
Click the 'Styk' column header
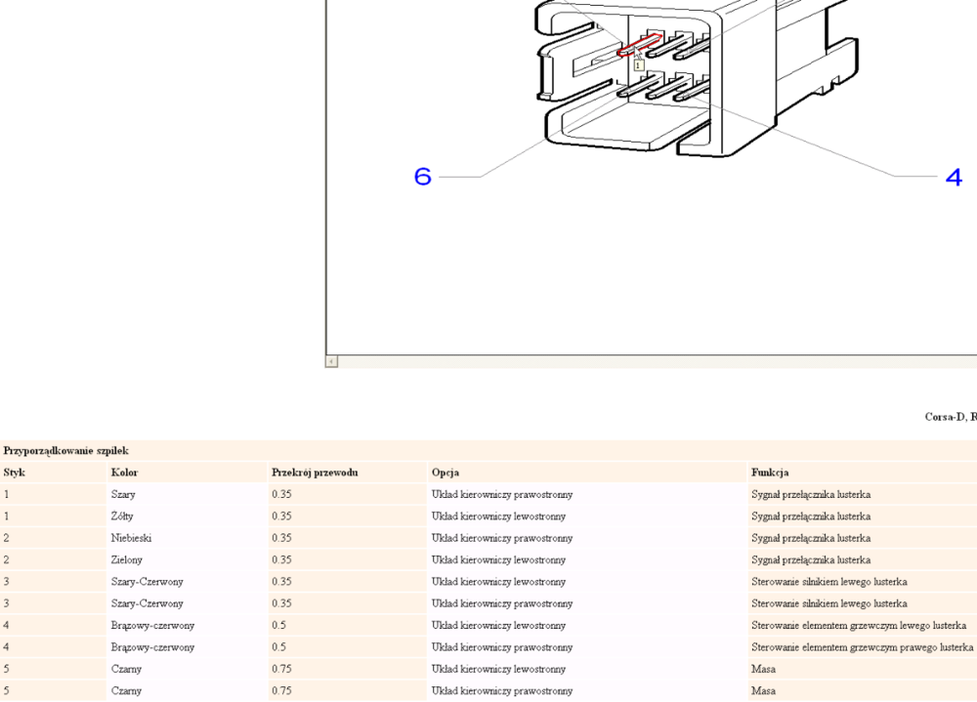tap(15, 473)
